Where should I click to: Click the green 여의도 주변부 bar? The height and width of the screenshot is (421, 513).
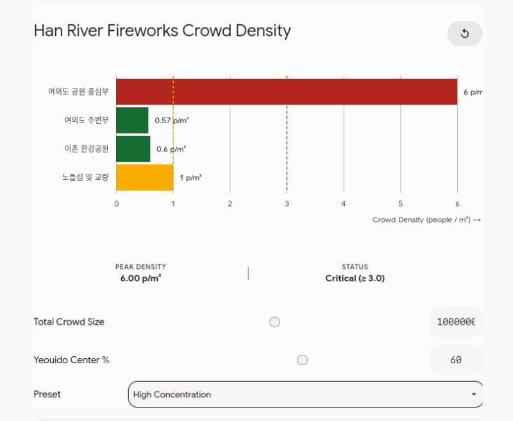132,120
